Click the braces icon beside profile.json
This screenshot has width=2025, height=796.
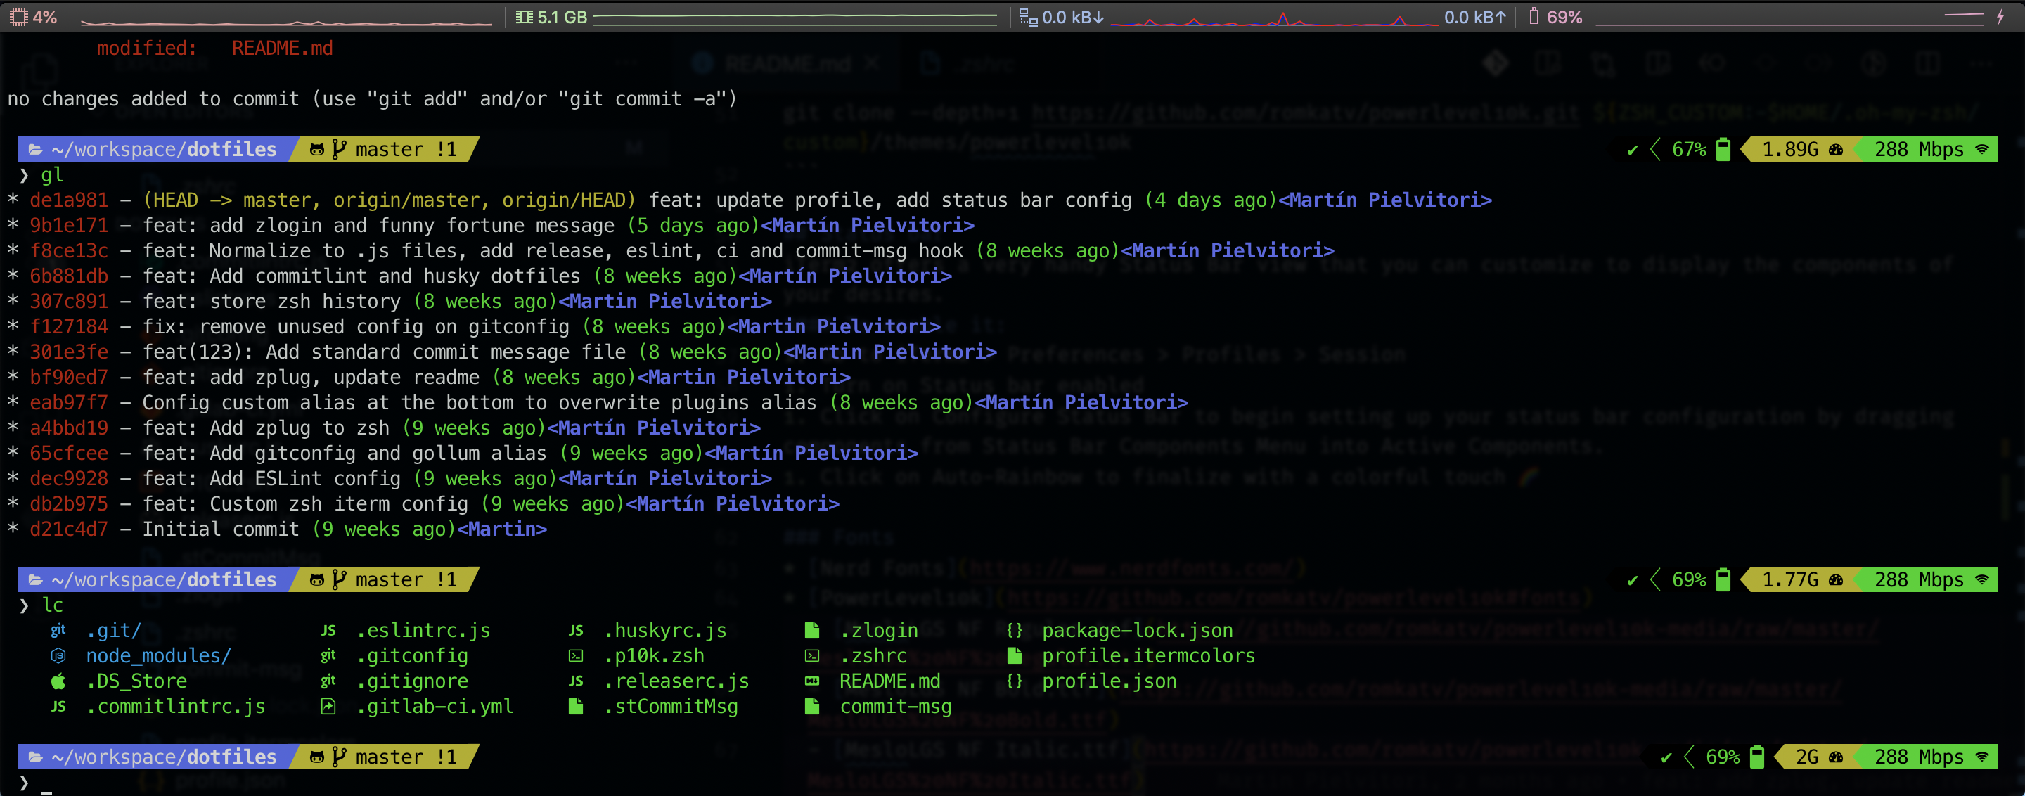[x=1015, y=681]
